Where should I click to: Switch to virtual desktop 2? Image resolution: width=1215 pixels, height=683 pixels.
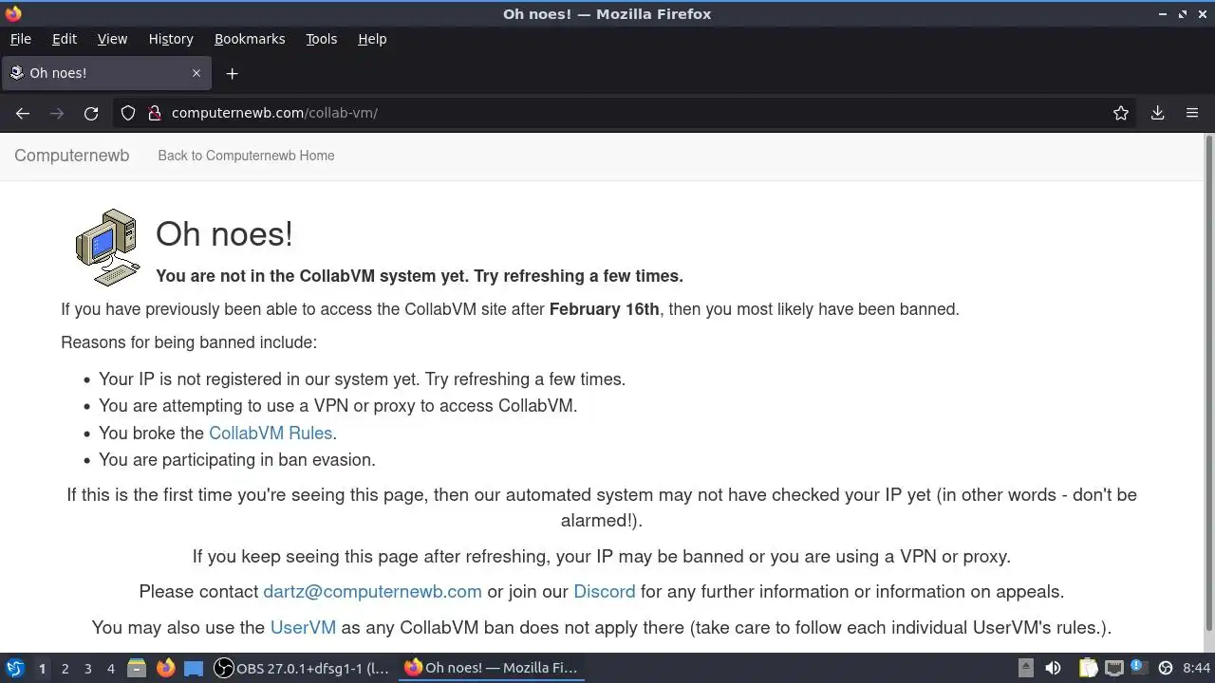click(65, 668)
